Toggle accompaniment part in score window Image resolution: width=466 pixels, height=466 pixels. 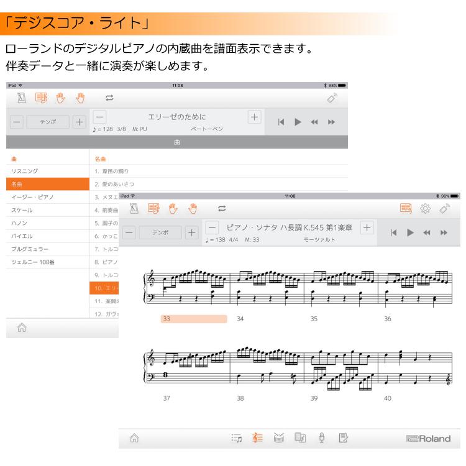click(153, 208)
